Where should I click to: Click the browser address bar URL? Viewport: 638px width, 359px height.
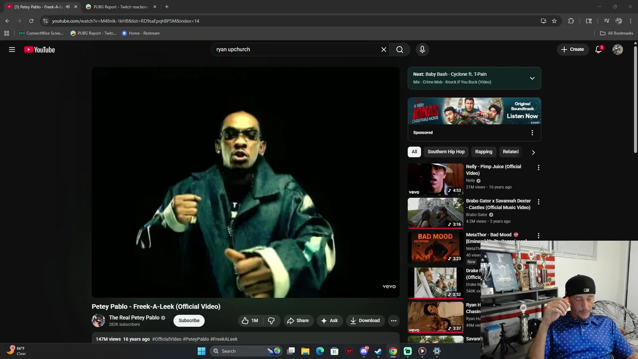tap(126, 21)
